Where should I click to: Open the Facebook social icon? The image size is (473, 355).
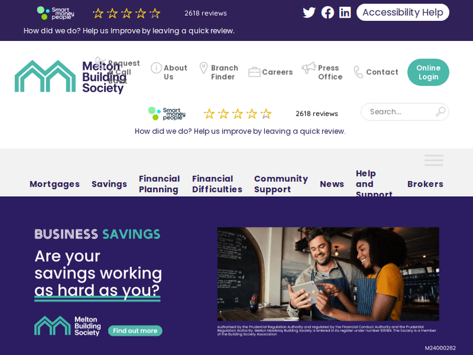327,13
